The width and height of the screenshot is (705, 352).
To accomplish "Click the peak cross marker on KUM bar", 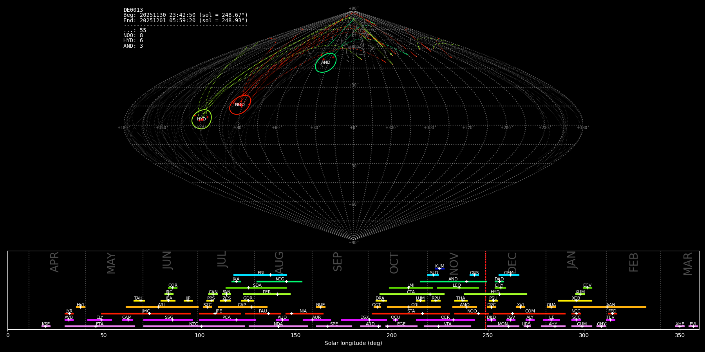I will point(440,269).
